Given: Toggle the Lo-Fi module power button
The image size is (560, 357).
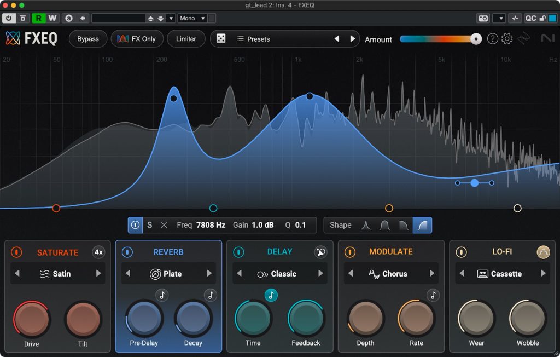Looking at the screenshot, I should click(462, 252).
